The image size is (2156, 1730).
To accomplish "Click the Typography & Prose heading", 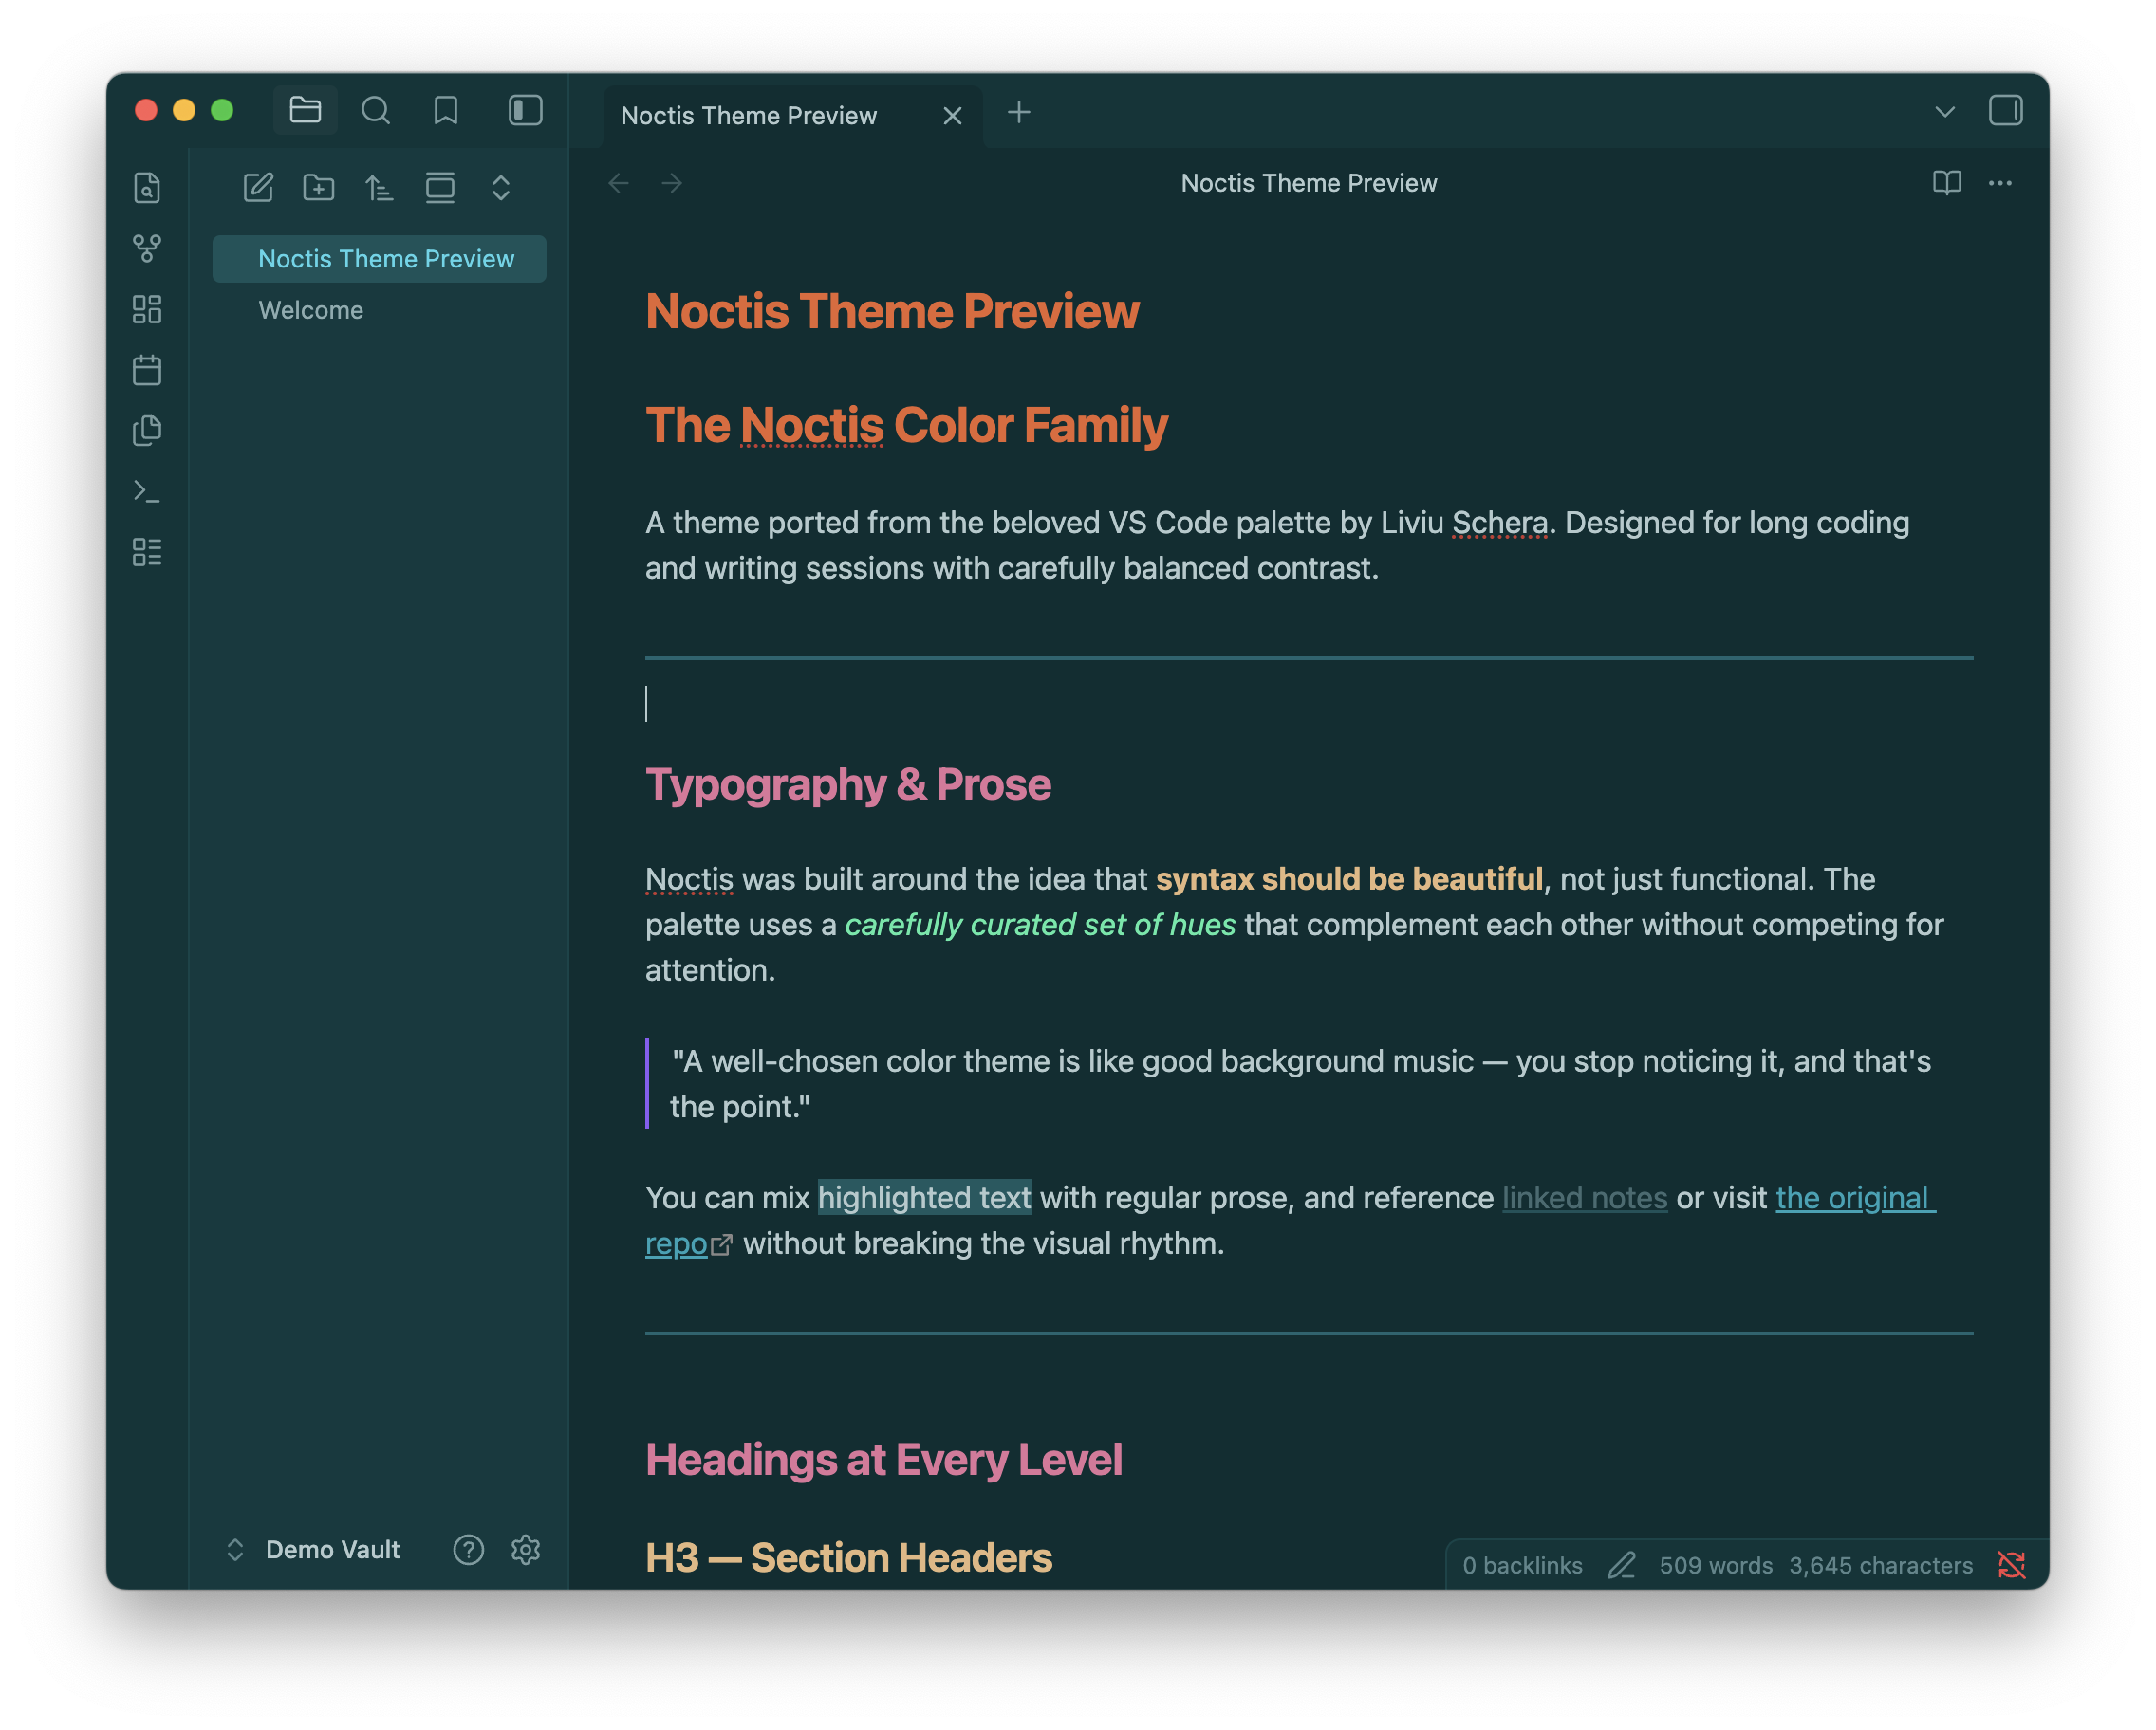I will (848, 784).
